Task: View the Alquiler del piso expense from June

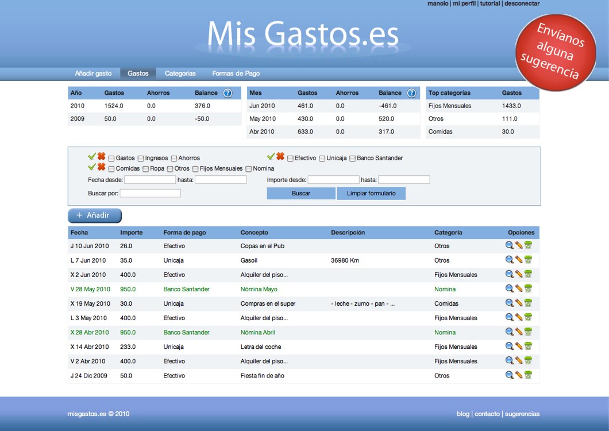Action: pos(509,274)
